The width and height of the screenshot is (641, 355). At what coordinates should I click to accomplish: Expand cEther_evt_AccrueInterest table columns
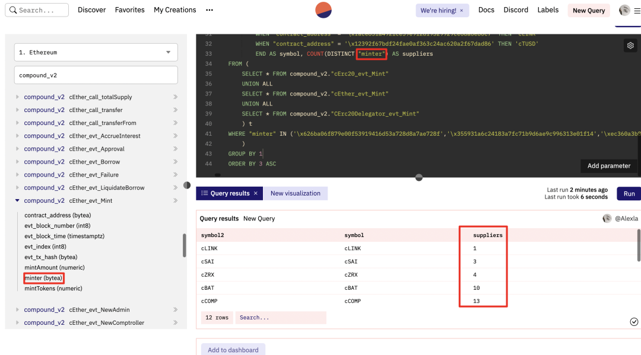(17, 136)
